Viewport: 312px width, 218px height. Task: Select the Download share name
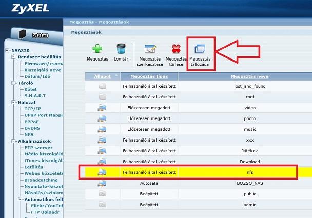(250, 162)
